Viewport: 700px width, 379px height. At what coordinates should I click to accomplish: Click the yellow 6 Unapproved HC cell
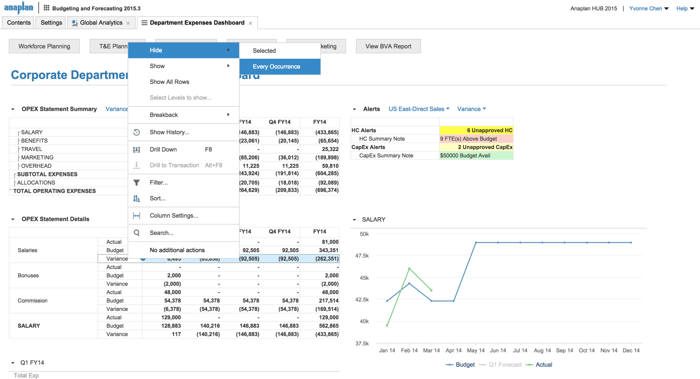click(476, 130)
